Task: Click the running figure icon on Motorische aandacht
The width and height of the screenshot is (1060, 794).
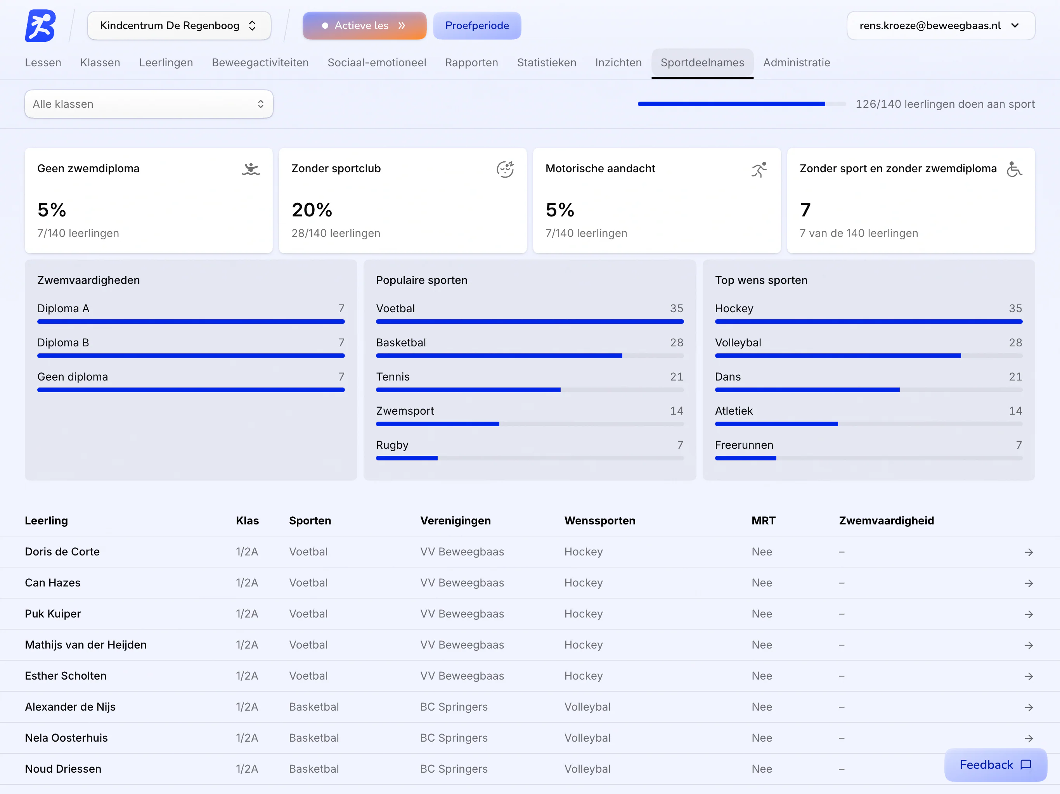Action: tap(759, 169)
